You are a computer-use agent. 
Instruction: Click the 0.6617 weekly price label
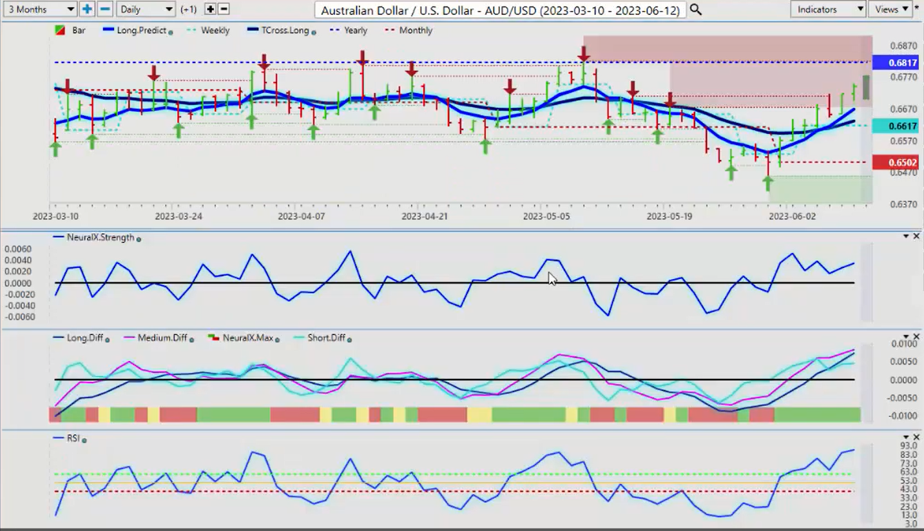click(x=896, y=126)
